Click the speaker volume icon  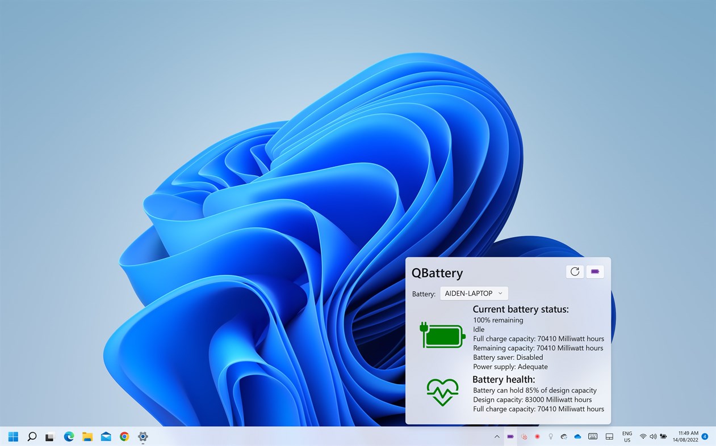pos(654,436)
